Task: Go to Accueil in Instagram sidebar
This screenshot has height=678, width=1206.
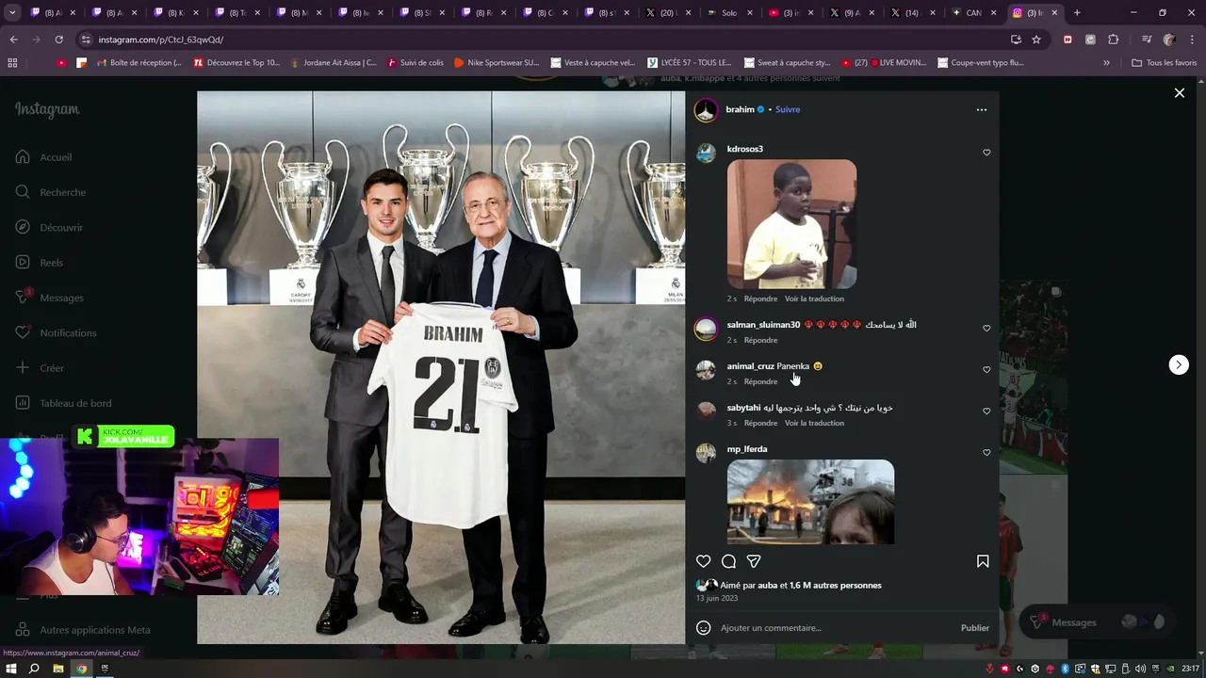Action: [43, 157]
